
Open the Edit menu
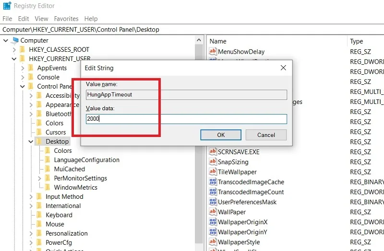point(23,19)
